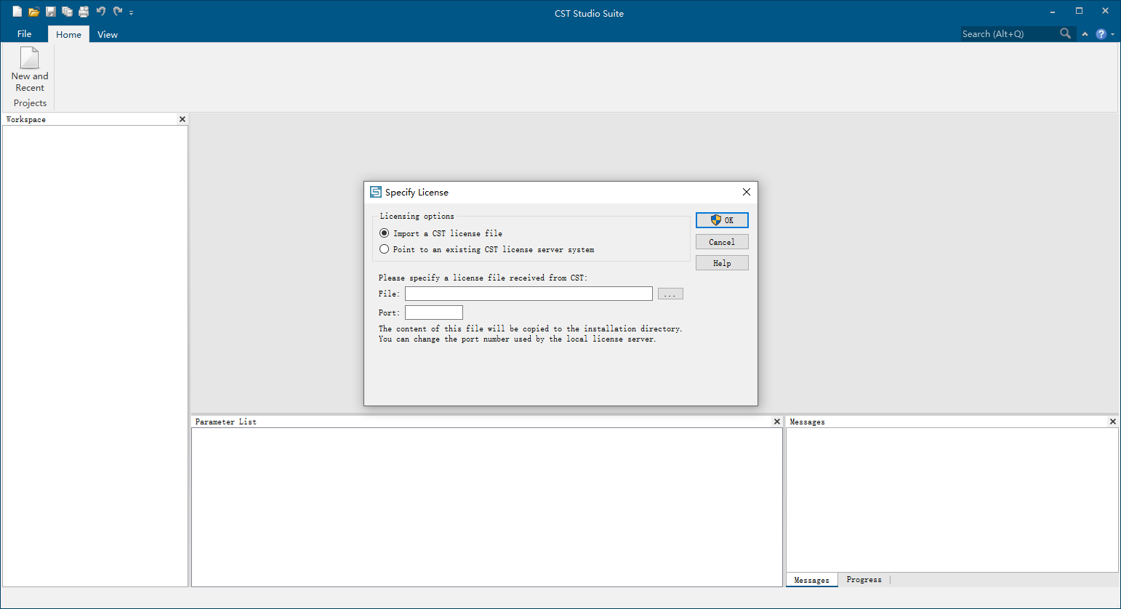
Task: Click the Save All icon in the quick access toolbar
Action: point(68,12)
